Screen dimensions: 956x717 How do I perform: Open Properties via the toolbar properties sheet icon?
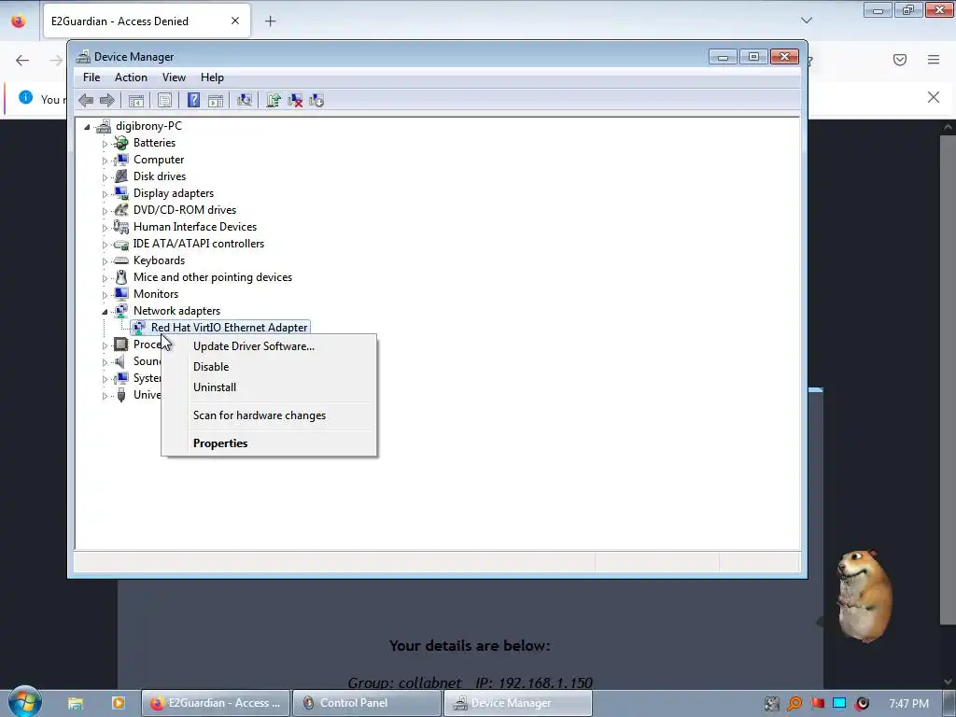164,100
